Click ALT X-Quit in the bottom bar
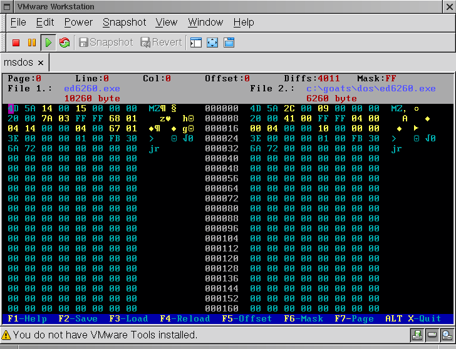This screenshot has height=349, width=456. point(413,319)
